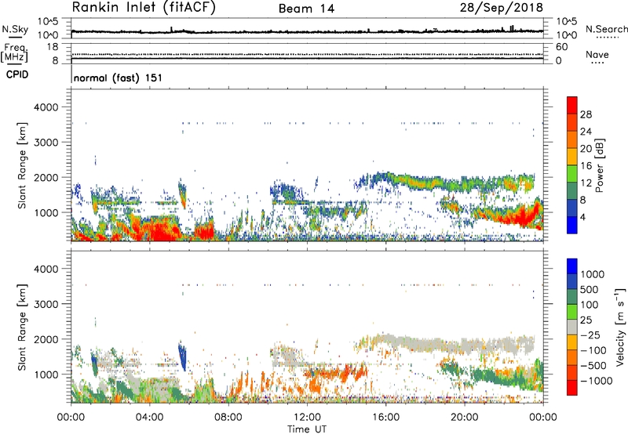Click the blue top of velocity colorbar
Image resolution: width=628 pixels, height=434 pixels.
pos(572,266)
